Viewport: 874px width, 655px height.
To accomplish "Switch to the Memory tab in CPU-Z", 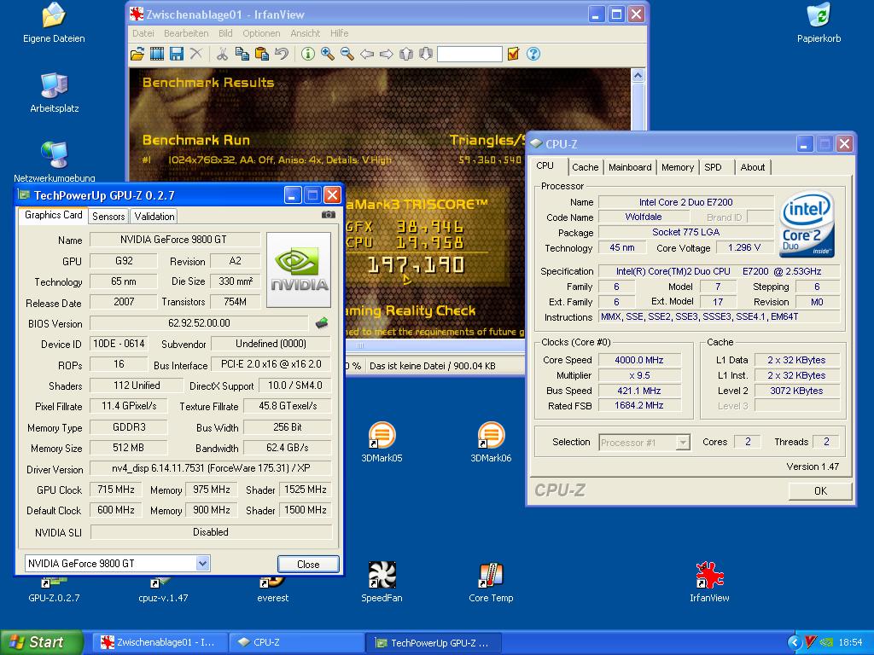I will point(678,167).
